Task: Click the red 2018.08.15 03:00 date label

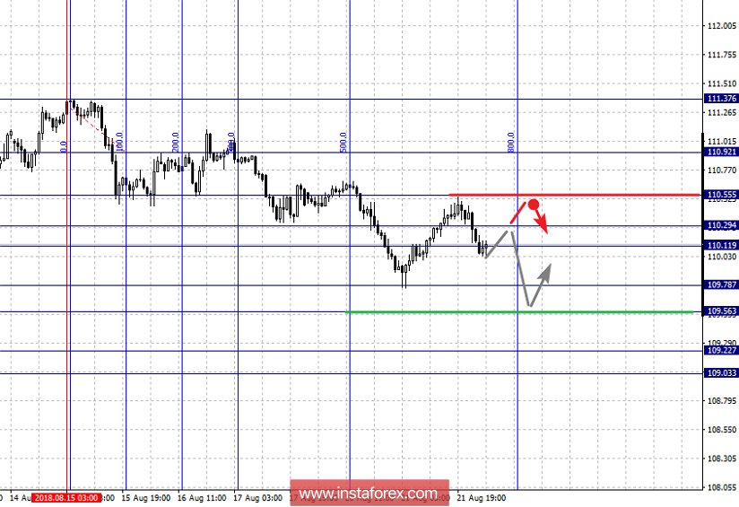Action: pos(66,498)
